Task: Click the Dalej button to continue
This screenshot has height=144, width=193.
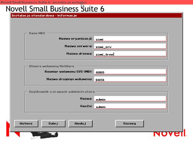Action: point(53,124)
